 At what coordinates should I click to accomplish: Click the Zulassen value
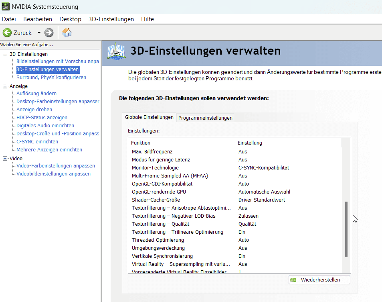pos(249,216)
